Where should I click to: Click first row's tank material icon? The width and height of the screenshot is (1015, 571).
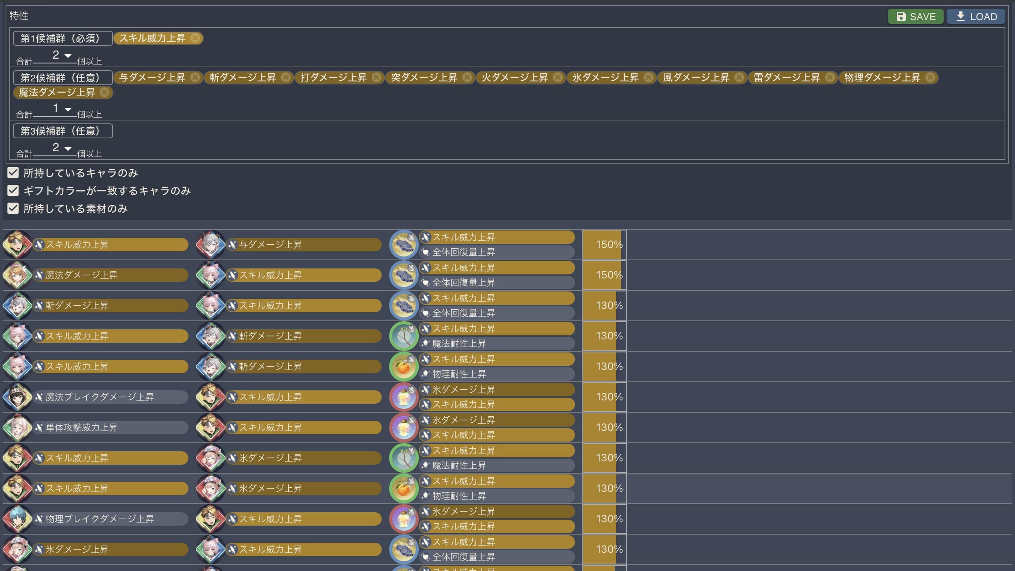click(x=404, y=244)
